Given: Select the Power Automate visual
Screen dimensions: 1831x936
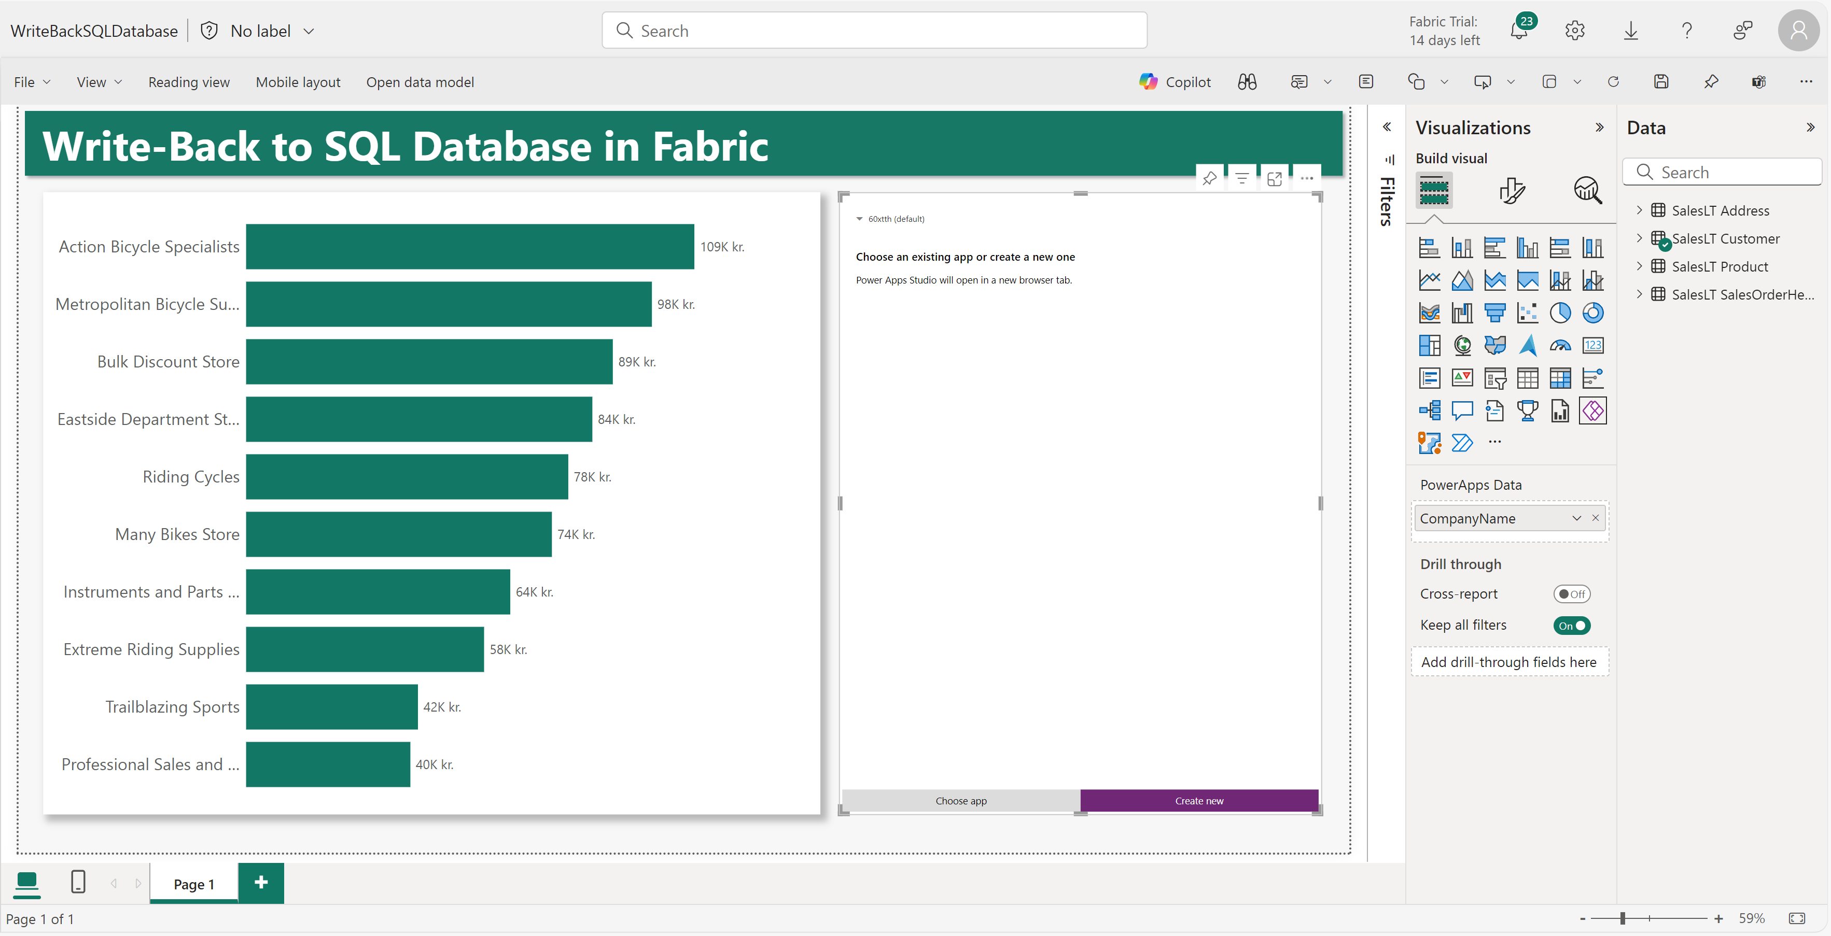Looking at the screenshot, I should pyautogui.click(x=1462, y=443).
